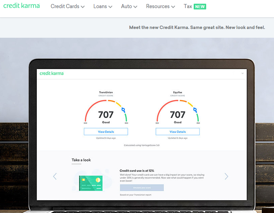View Details for Equifax score
This screenshot has width=274, height=213.
177,132
